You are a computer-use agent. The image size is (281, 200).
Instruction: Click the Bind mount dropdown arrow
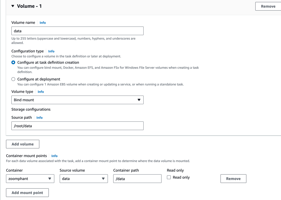point(139,100)
